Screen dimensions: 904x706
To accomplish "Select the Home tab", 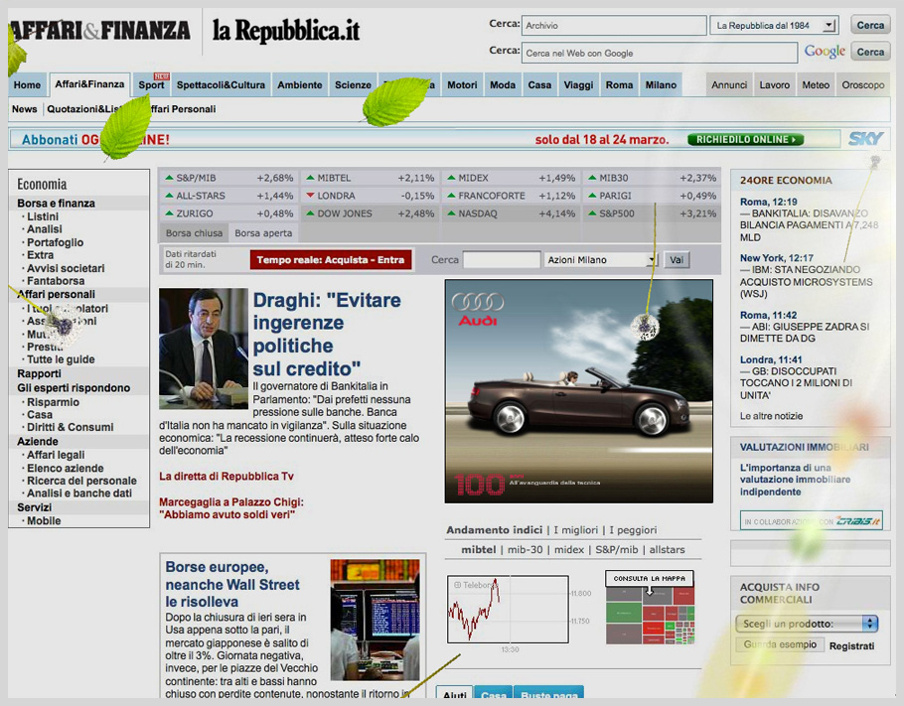I will (27, 84).
